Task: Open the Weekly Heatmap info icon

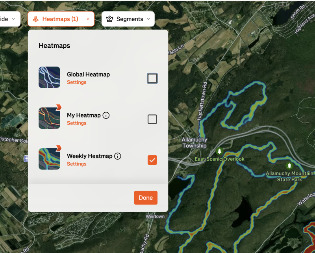Action: pyautogui.click(x=118, y=156)
